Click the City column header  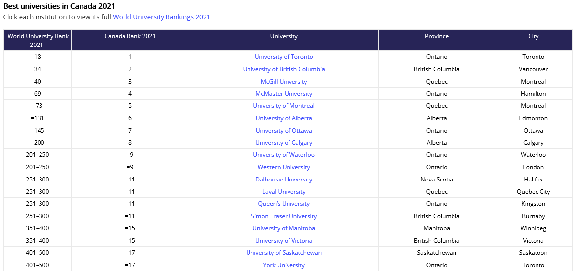tap(534, 40)
